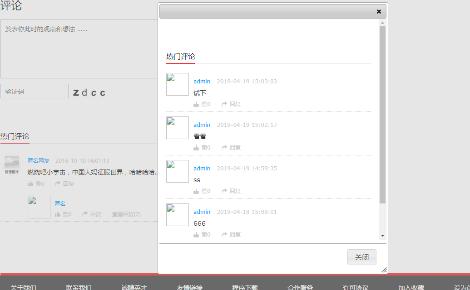This screenshot has width=470, height=290.
Task: Click the dialog resize grip corner
Action: (384, 270)
